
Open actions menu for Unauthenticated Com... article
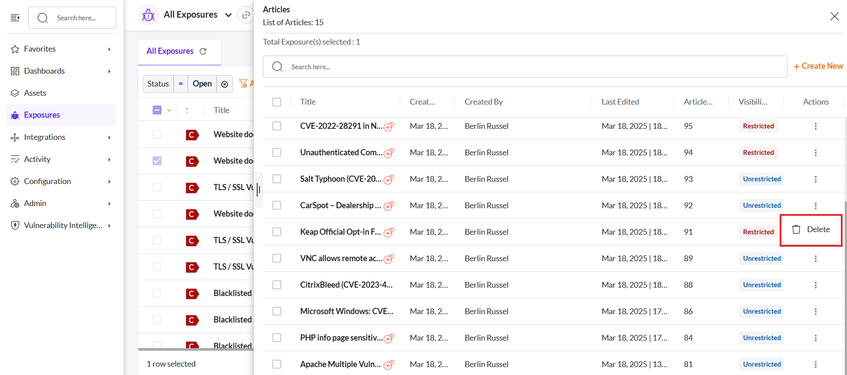816,153
